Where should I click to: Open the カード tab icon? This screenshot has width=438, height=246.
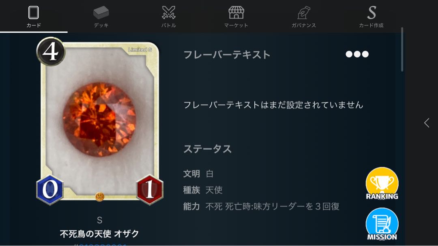(x=34, y=13)
